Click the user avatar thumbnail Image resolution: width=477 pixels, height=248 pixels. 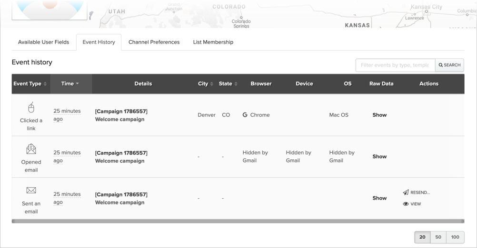pyautogui.click(x=50, y=9)
